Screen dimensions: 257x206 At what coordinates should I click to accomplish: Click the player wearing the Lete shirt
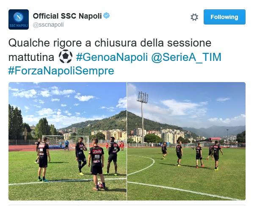click(x=97, y=164)
